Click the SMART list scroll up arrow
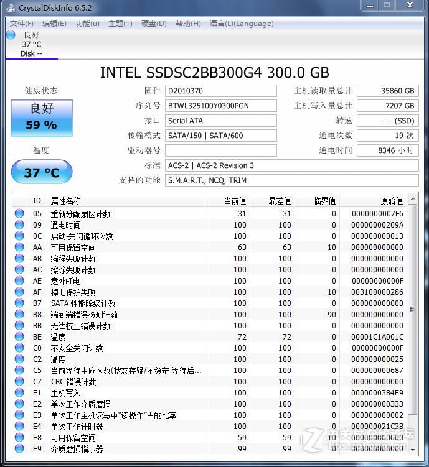 [413, 198]
